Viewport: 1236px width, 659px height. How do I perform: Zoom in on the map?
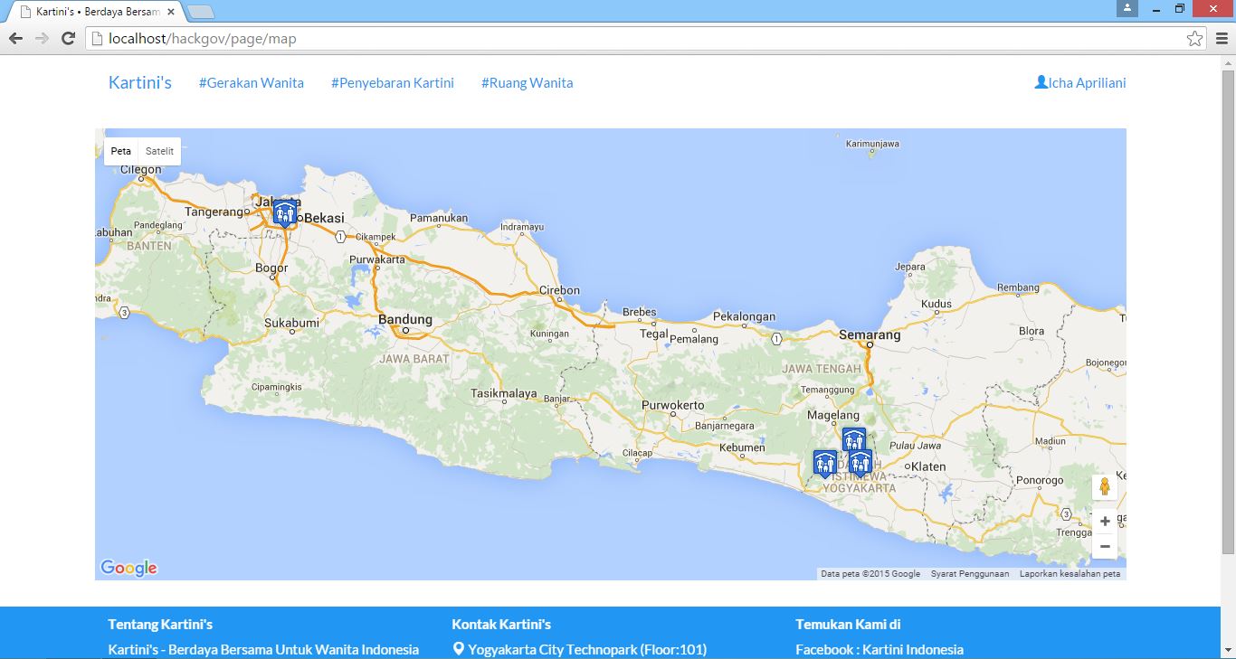coord(1105,522)
